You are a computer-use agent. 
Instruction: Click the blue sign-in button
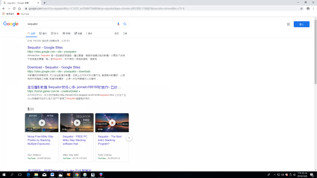302,24
